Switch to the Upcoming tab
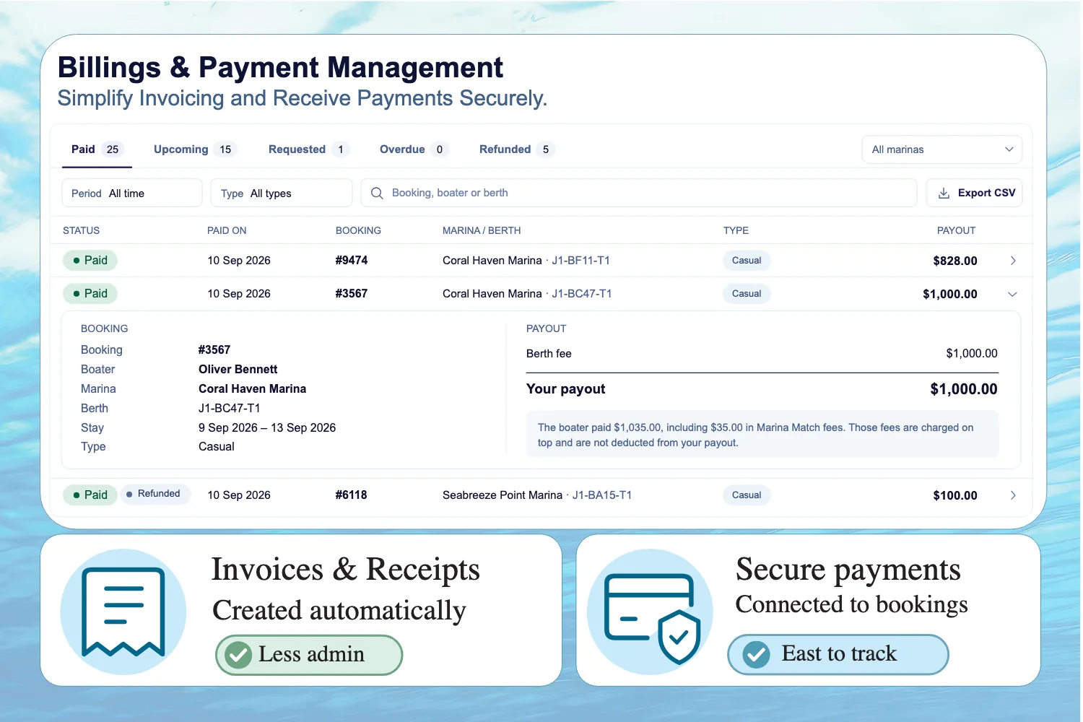The image size is (1083, 722). click(x=195, y=149)
